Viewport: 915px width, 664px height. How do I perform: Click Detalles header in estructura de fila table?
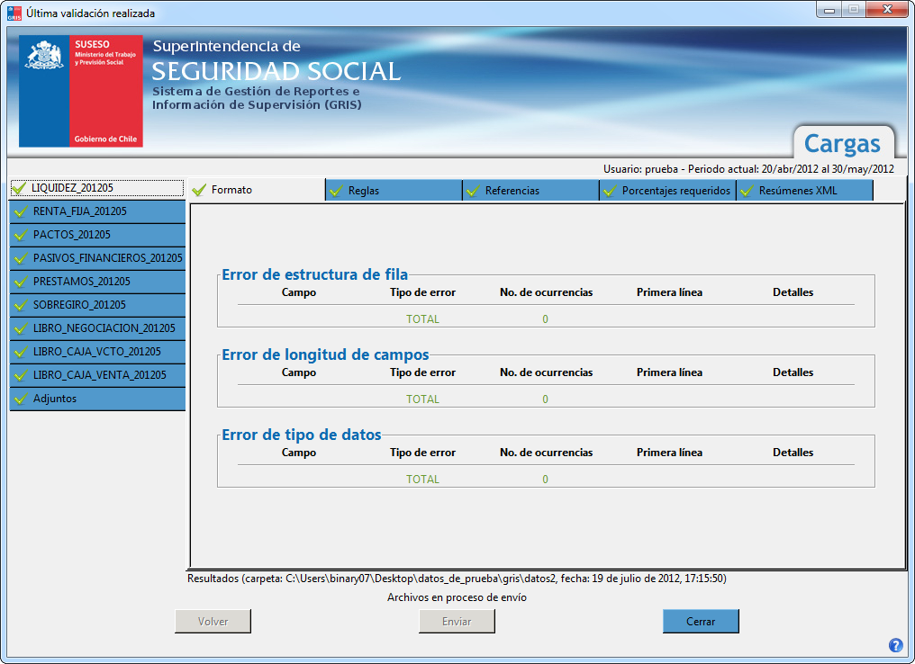tap(793, 292)
